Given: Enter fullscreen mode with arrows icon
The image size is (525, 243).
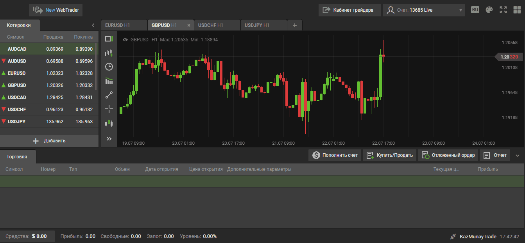Looking at the screenshot, I should click(x=503, y=10).
